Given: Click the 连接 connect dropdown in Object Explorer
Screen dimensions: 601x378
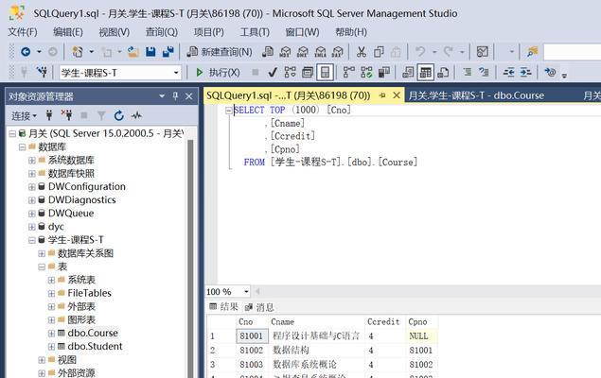Looking at the screenshot, I should point(24,115).
